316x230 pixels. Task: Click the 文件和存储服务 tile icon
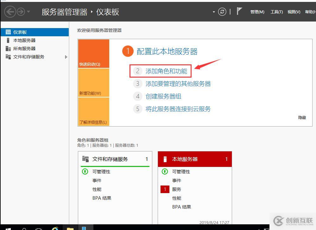tap(85, 159)
